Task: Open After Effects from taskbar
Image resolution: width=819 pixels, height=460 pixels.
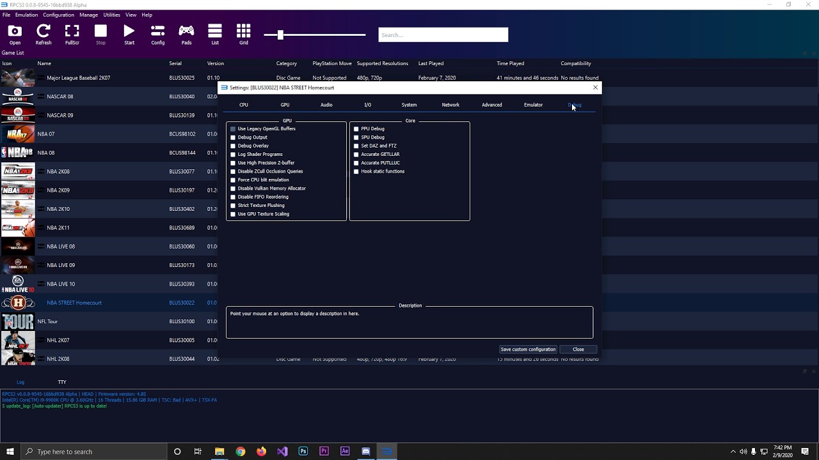Action: pyautogui.click(x=345, y=452)
